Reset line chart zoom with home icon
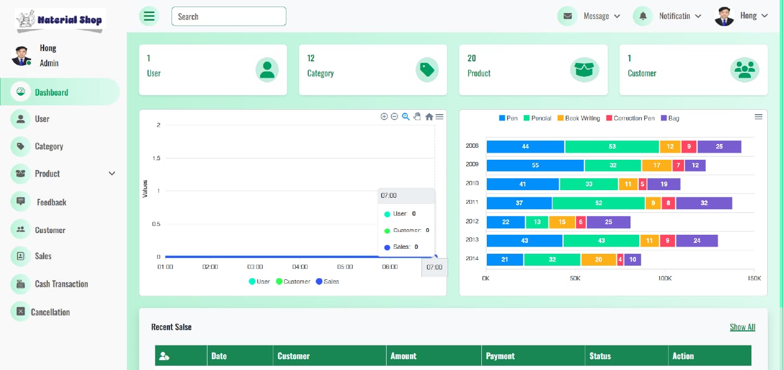The width and height of the screenshot is (783, 370). (429, 116)
